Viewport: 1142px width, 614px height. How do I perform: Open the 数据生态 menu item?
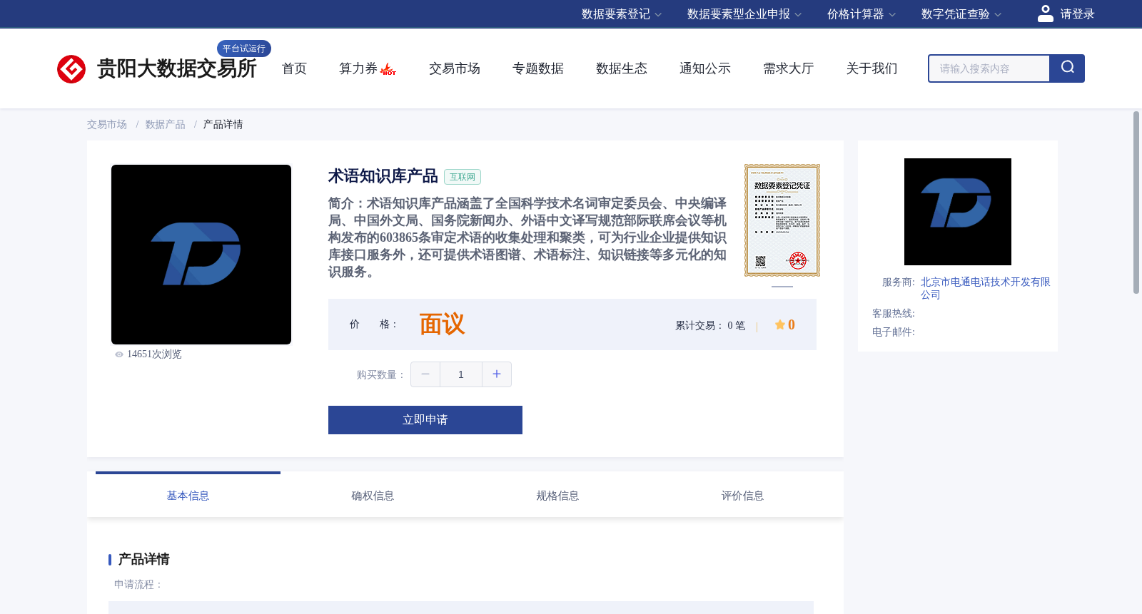click(622, 68)
